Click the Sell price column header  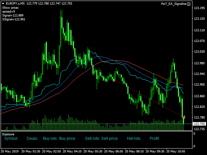tap(109, 139)
